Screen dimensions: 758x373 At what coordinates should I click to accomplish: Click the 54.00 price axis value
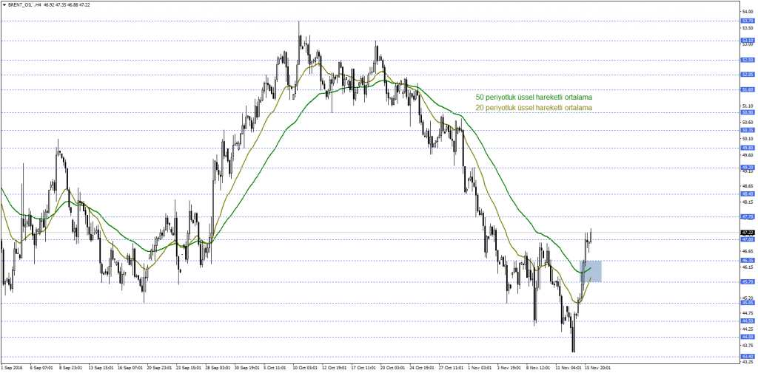pos(748,11)
